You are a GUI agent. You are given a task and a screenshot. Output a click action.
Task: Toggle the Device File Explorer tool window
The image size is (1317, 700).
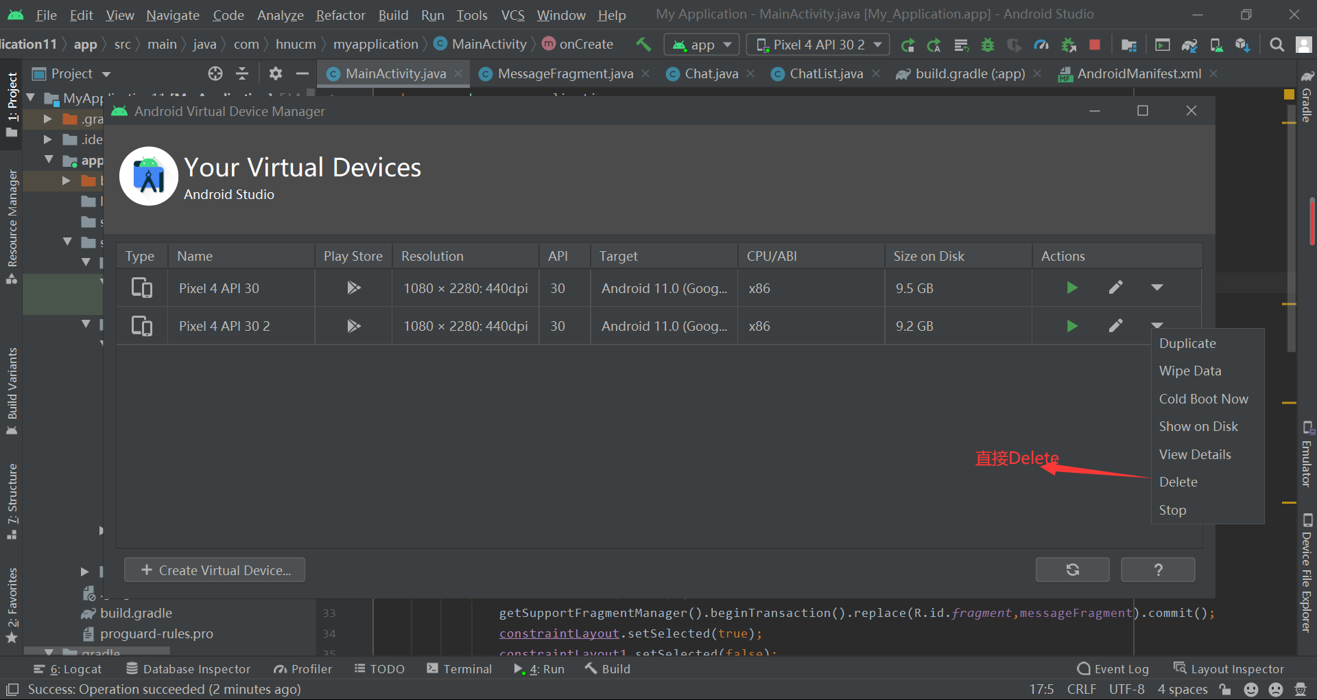pyautogui.click(x=1307, y=572)
